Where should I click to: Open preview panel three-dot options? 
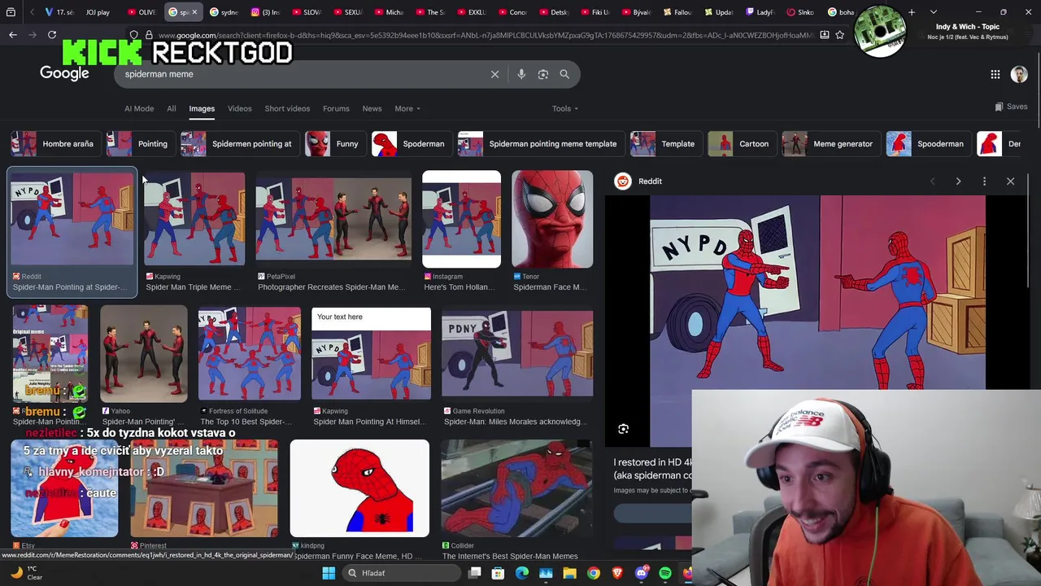[x=984, y=181]
